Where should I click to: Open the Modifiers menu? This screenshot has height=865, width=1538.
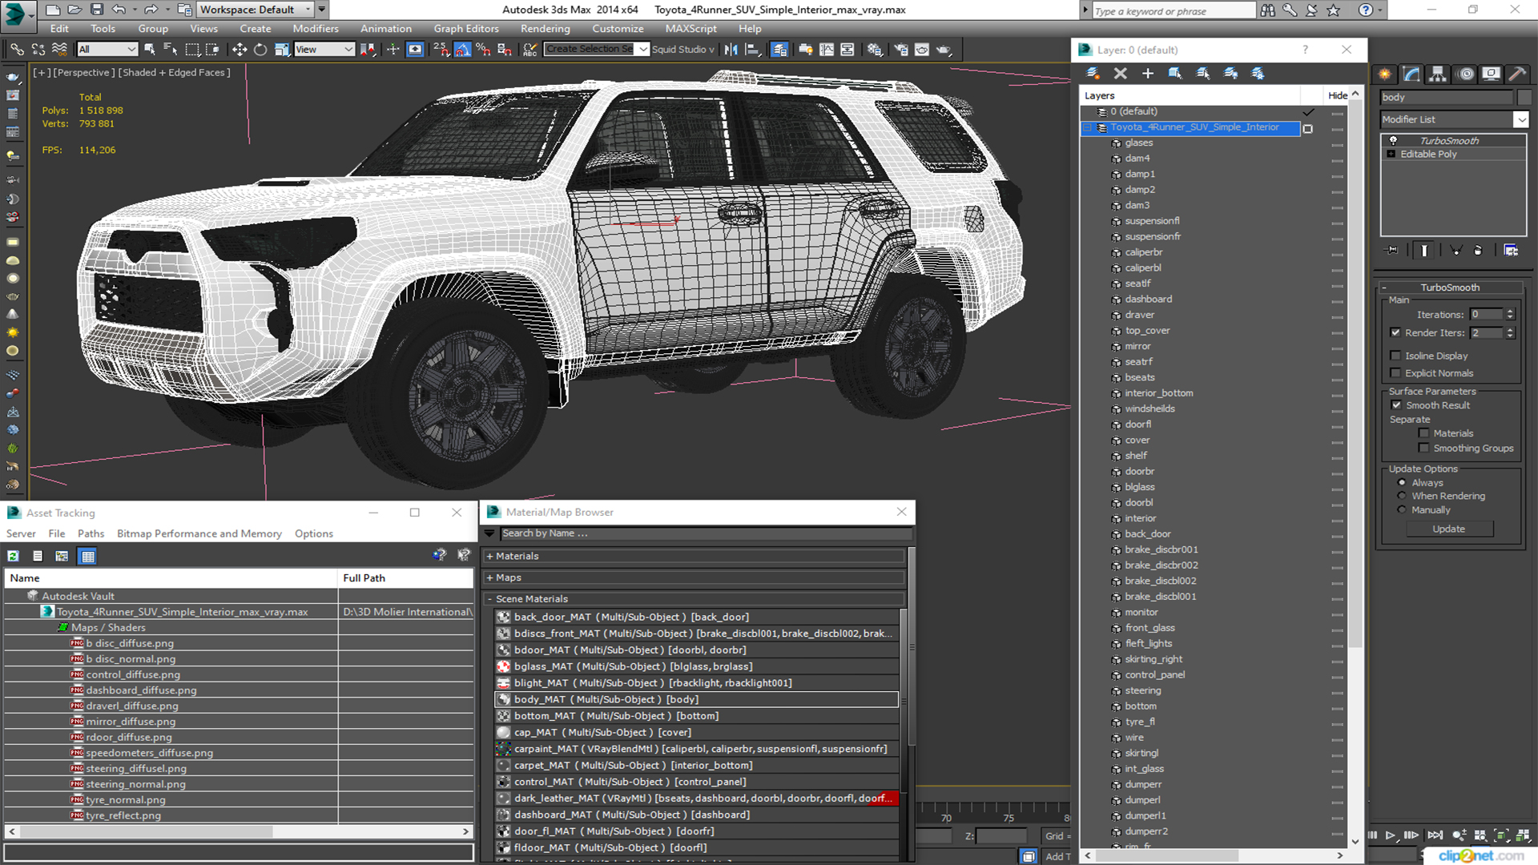pos(316,29)
